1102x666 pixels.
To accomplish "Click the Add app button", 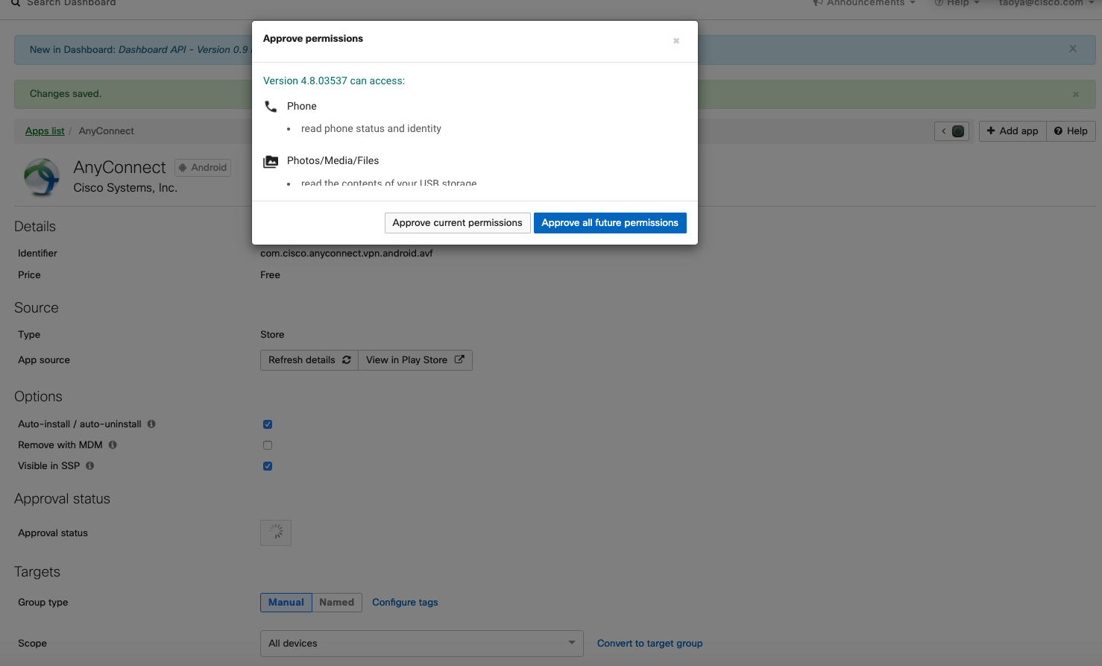I will pyautogui.click(x=1013, y=131).
